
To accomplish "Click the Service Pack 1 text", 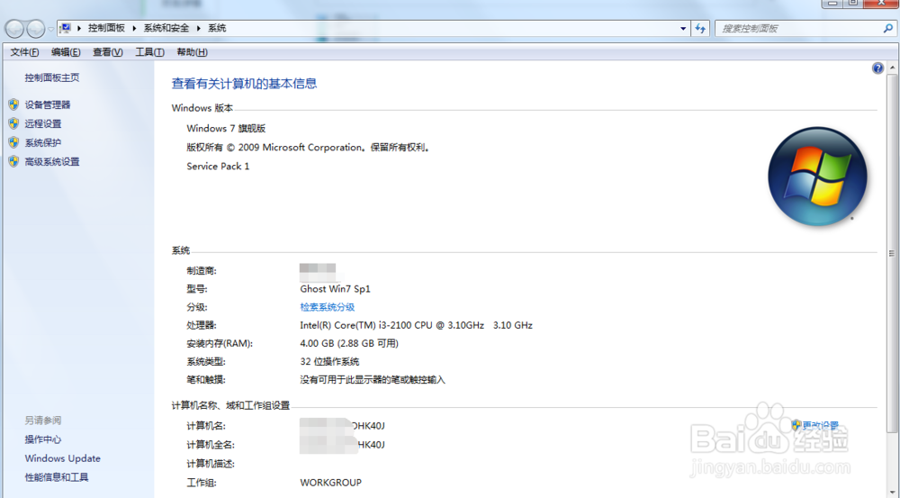I will tap(218, 166).
